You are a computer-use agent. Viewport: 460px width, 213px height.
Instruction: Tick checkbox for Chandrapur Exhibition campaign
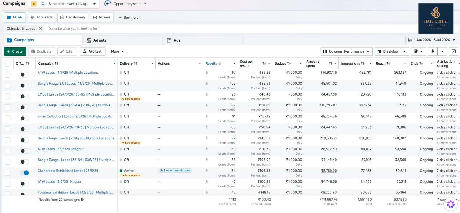(x=7, y=173)
